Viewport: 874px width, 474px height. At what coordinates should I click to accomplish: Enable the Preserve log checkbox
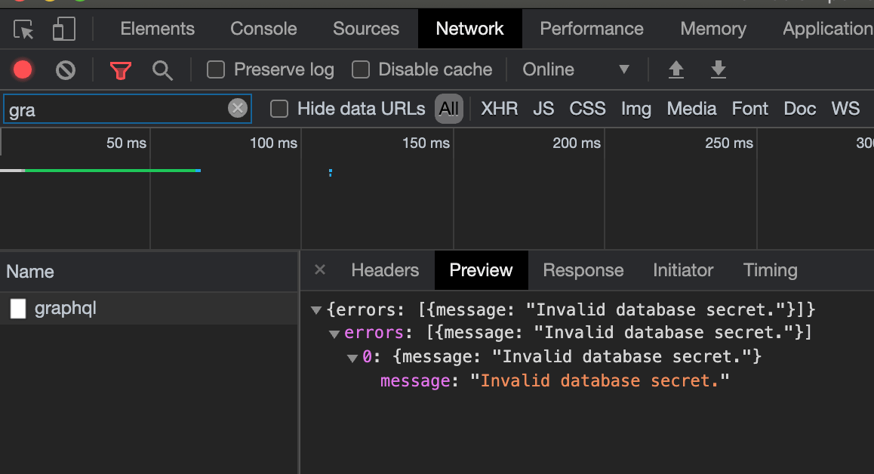pos(216,70)
